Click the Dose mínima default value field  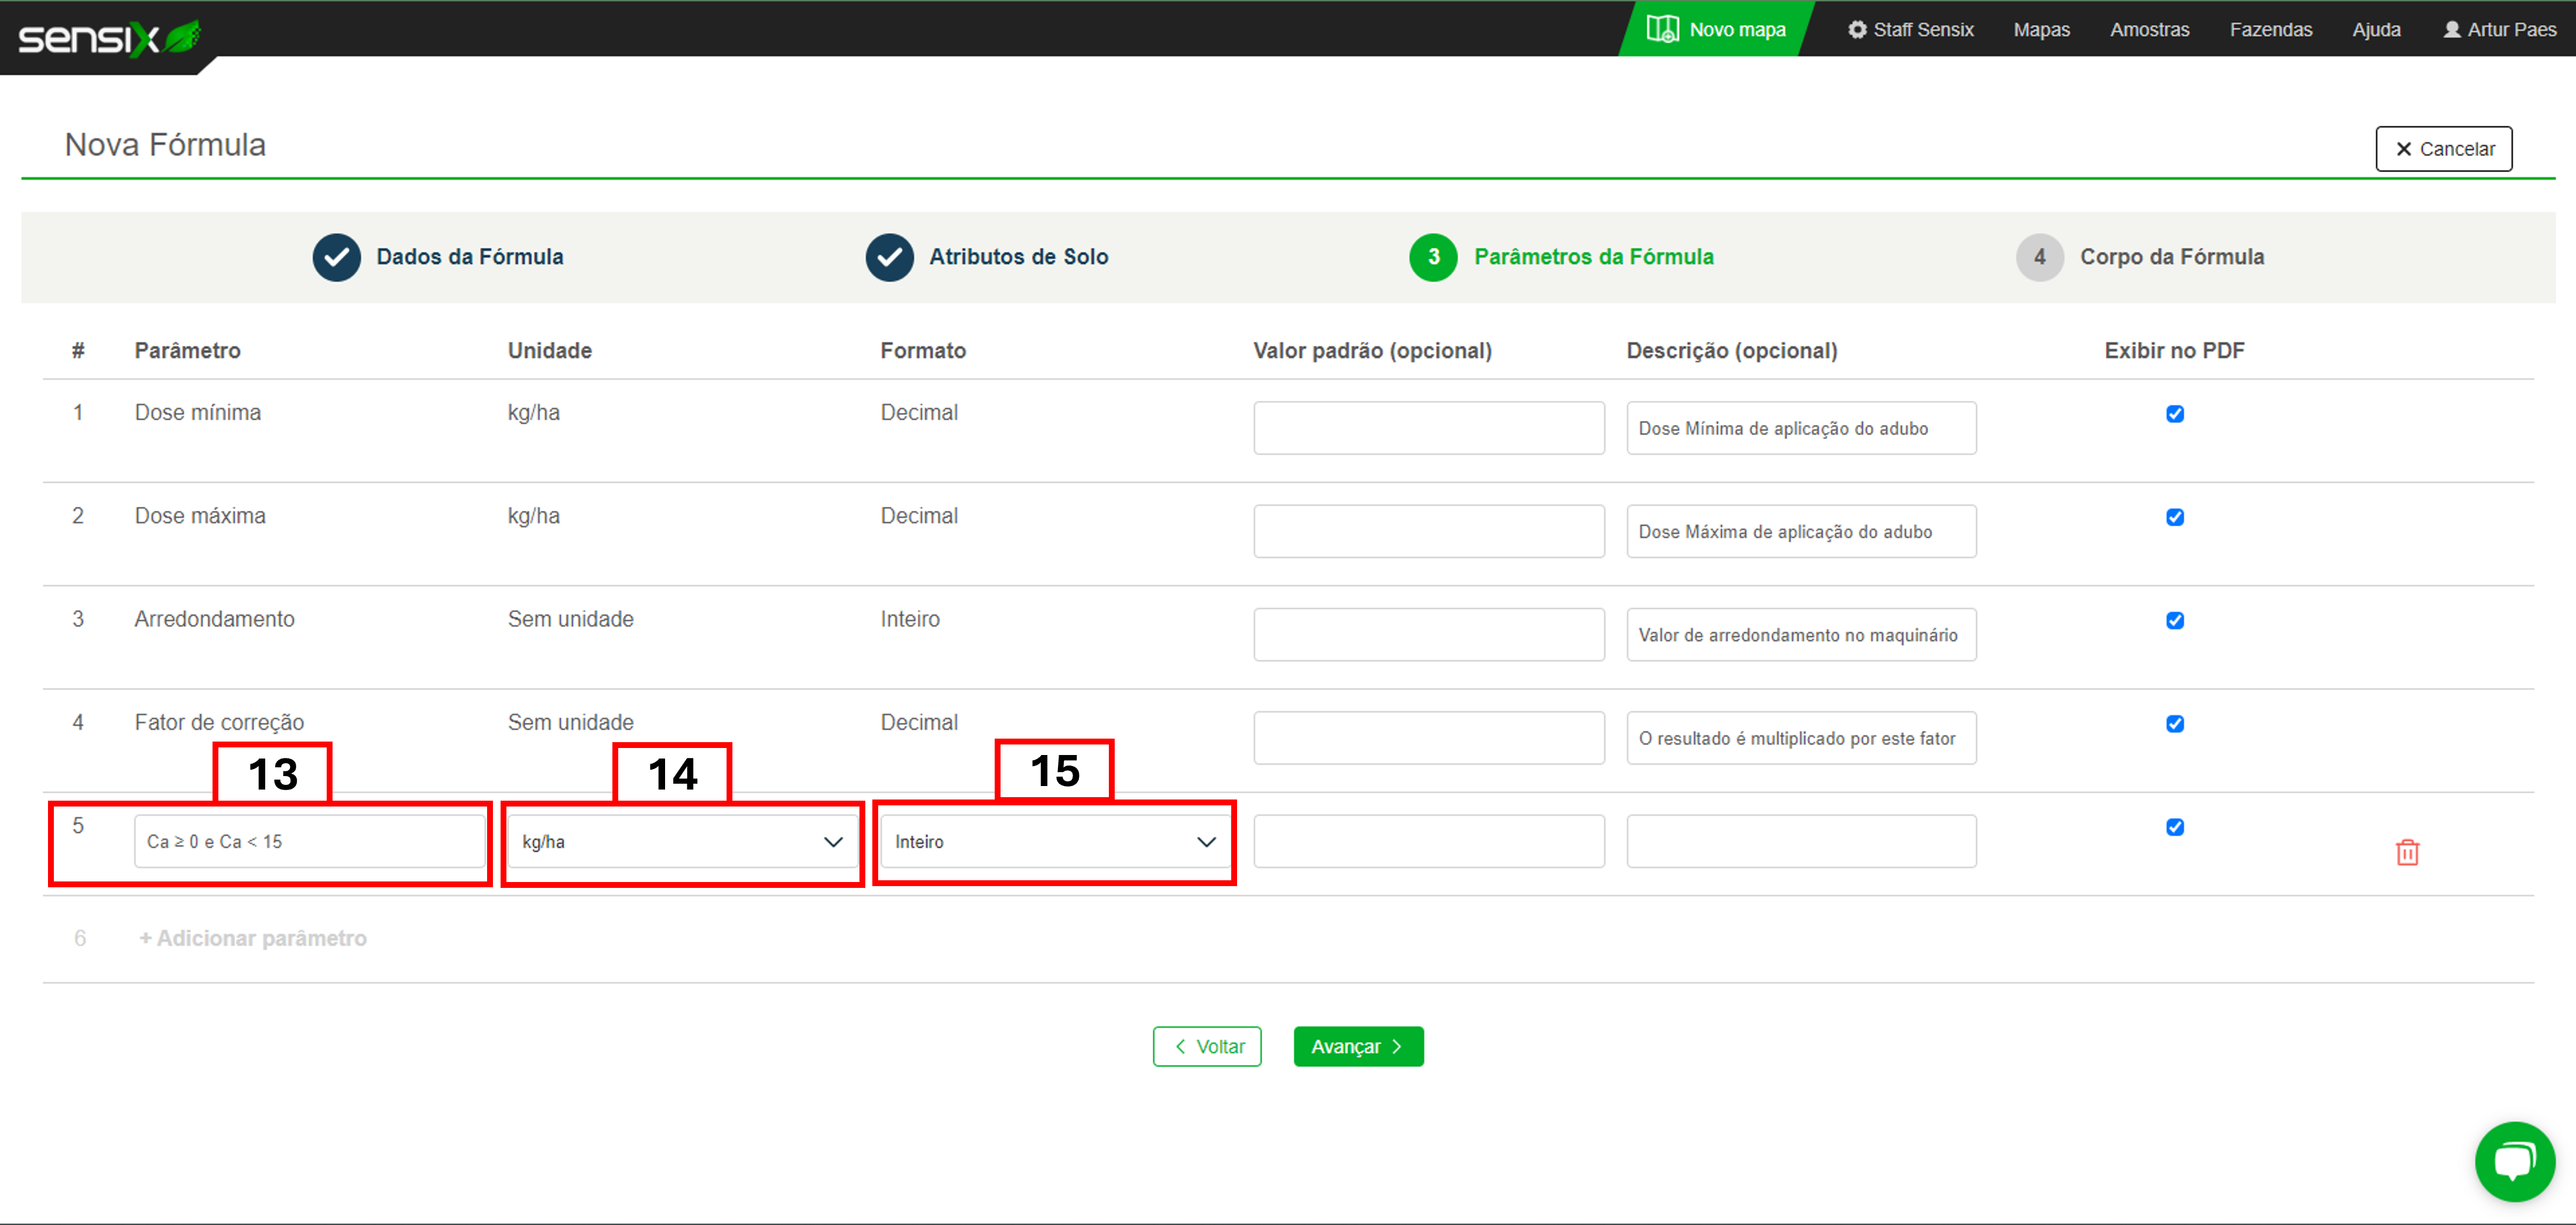click(1428, 428)
